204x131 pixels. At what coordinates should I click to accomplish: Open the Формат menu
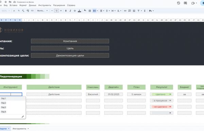[x=23, y=5]
